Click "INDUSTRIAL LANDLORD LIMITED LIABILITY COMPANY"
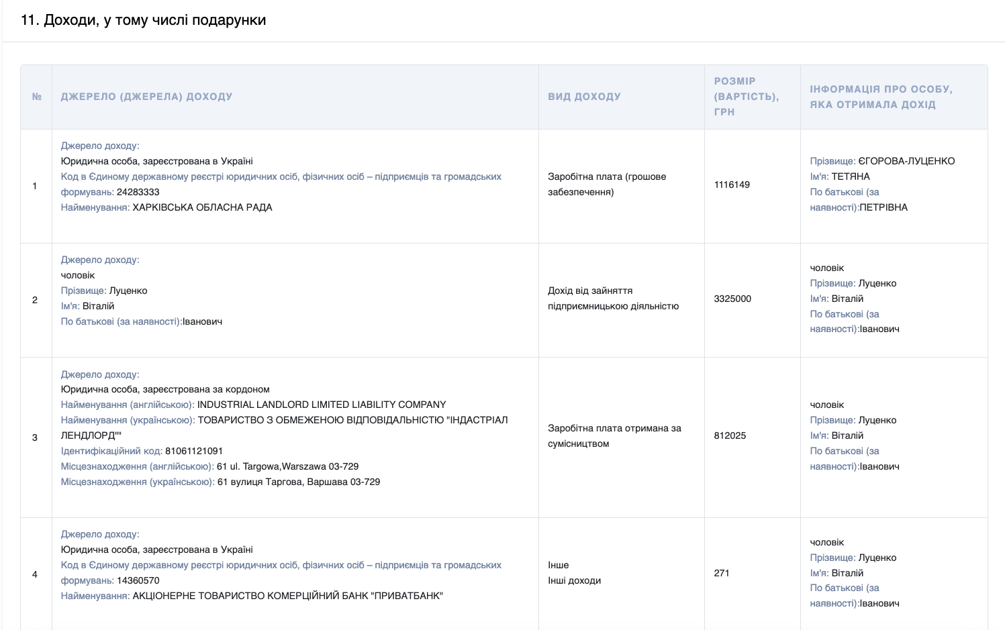This screenshot has height=630, width=1005. click(x=322, y=405)
